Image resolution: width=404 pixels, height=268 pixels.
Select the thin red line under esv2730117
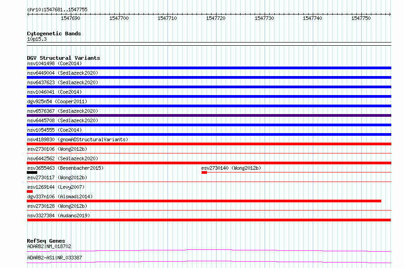click(x=209, y=182)
